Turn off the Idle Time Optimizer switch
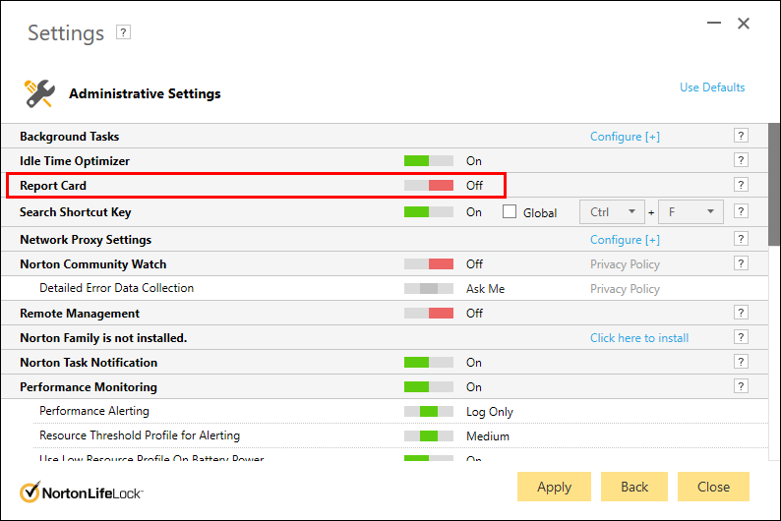This screenshot has height=521, width=781. 428,160
